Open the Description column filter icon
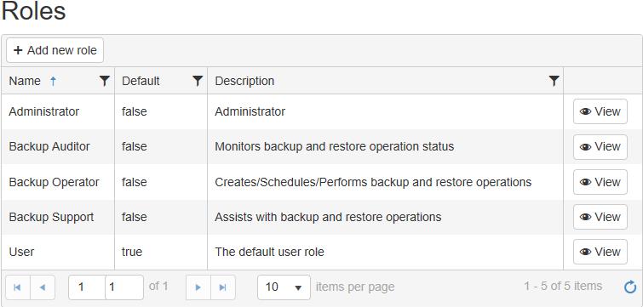The image size is (643, 307). pos(554,81)
